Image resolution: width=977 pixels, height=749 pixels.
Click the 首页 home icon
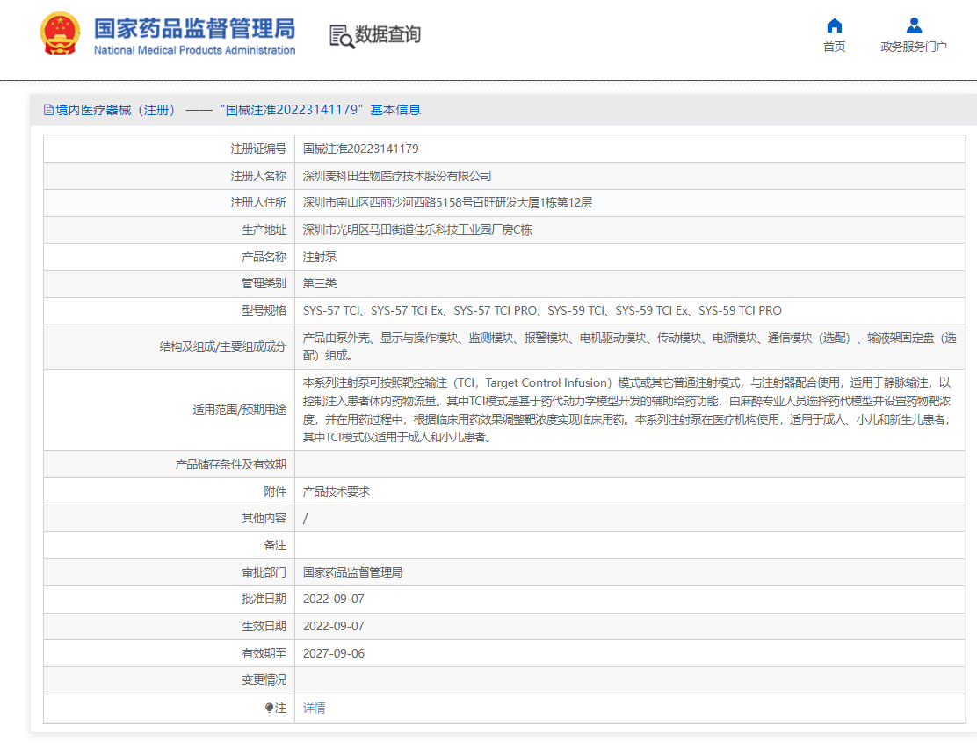834,25
